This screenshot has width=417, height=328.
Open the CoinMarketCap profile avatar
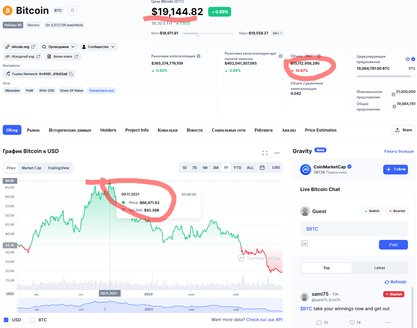pos(305,170)
